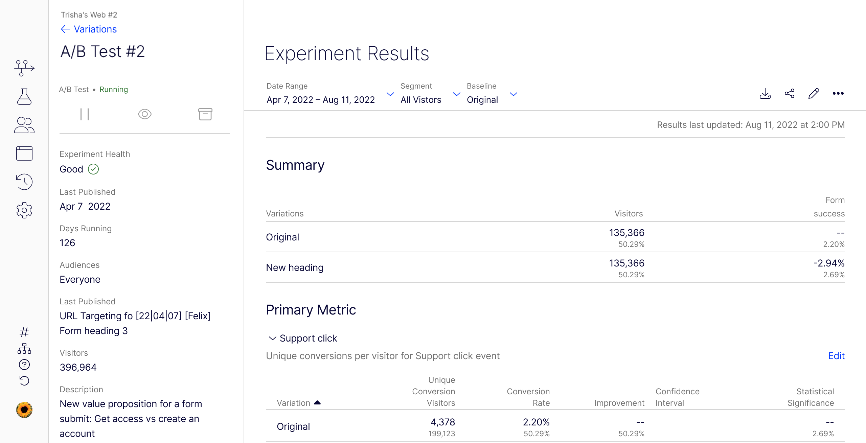This screenshot has width=866, height=443.
Task: Open the Segment All Visitors dropdown
Action: tap(430, 93)
